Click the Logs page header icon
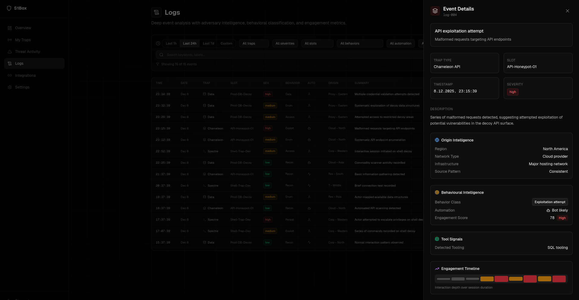 156,12
